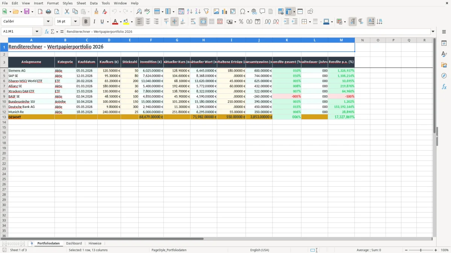Open font color dropdown arrow

pyautogui.click(x=120, y=22)
